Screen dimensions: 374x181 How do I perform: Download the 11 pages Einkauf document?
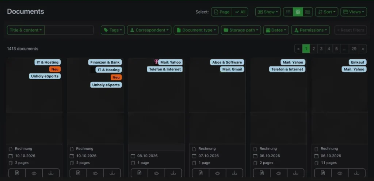click(356, 173)
